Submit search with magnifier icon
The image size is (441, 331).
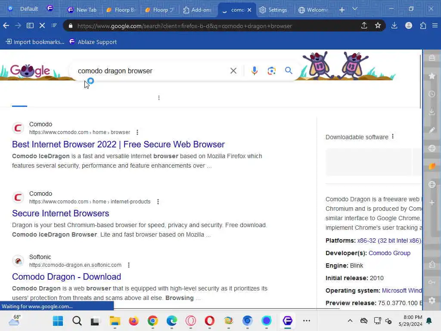click(x=289, y=70)
